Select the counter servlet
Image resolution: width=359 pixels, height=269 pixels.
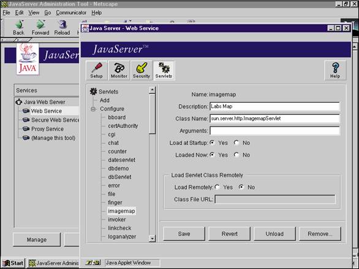tap(117, 151)
